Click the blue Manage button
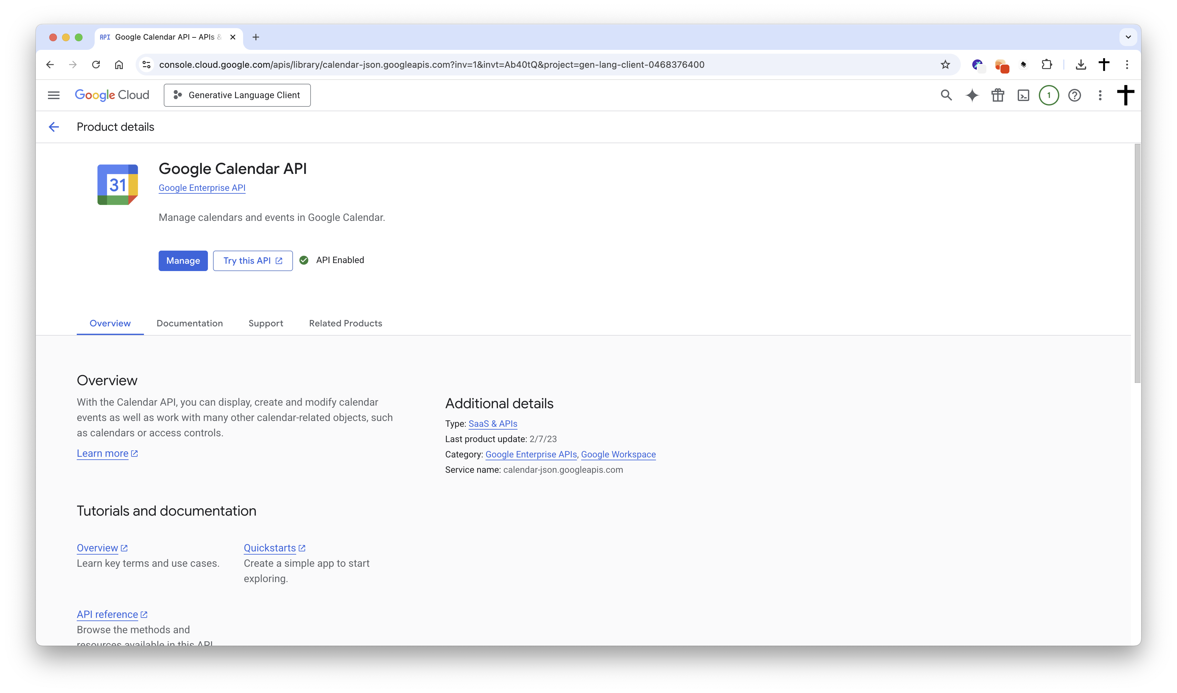The image size is (1177, 693). pyautogui.click(x=183, y=261)
